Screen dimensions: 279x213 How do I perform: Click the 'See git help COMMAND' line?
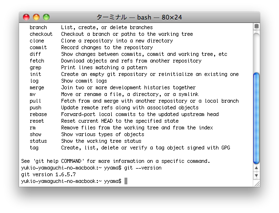(115, 161)
